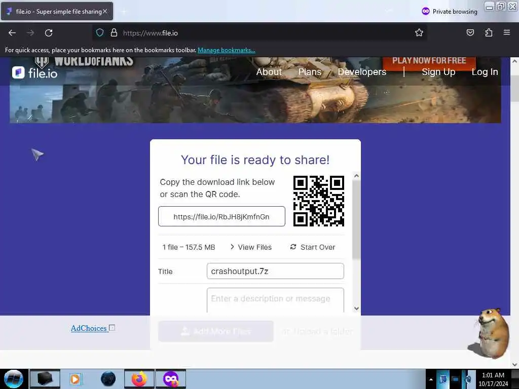Open the black box taskbar application
The width and height of the screenshot is (519, 389).
[x=45, y=379]
